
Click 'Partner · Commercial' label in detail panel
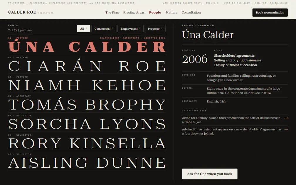(x=198, y=25)
